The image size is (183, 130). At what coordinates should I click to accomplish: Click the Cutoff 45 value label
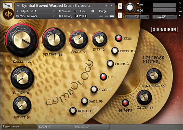click(145, 107)
